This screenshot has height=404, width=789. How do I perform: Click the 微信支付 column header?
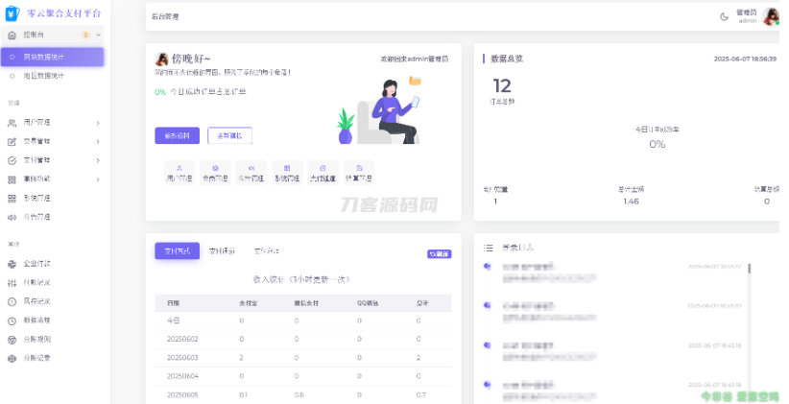[306, 303]
